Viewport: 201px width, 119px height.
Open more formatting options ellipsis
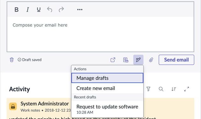pyautogui.click(x=80, y=10)
